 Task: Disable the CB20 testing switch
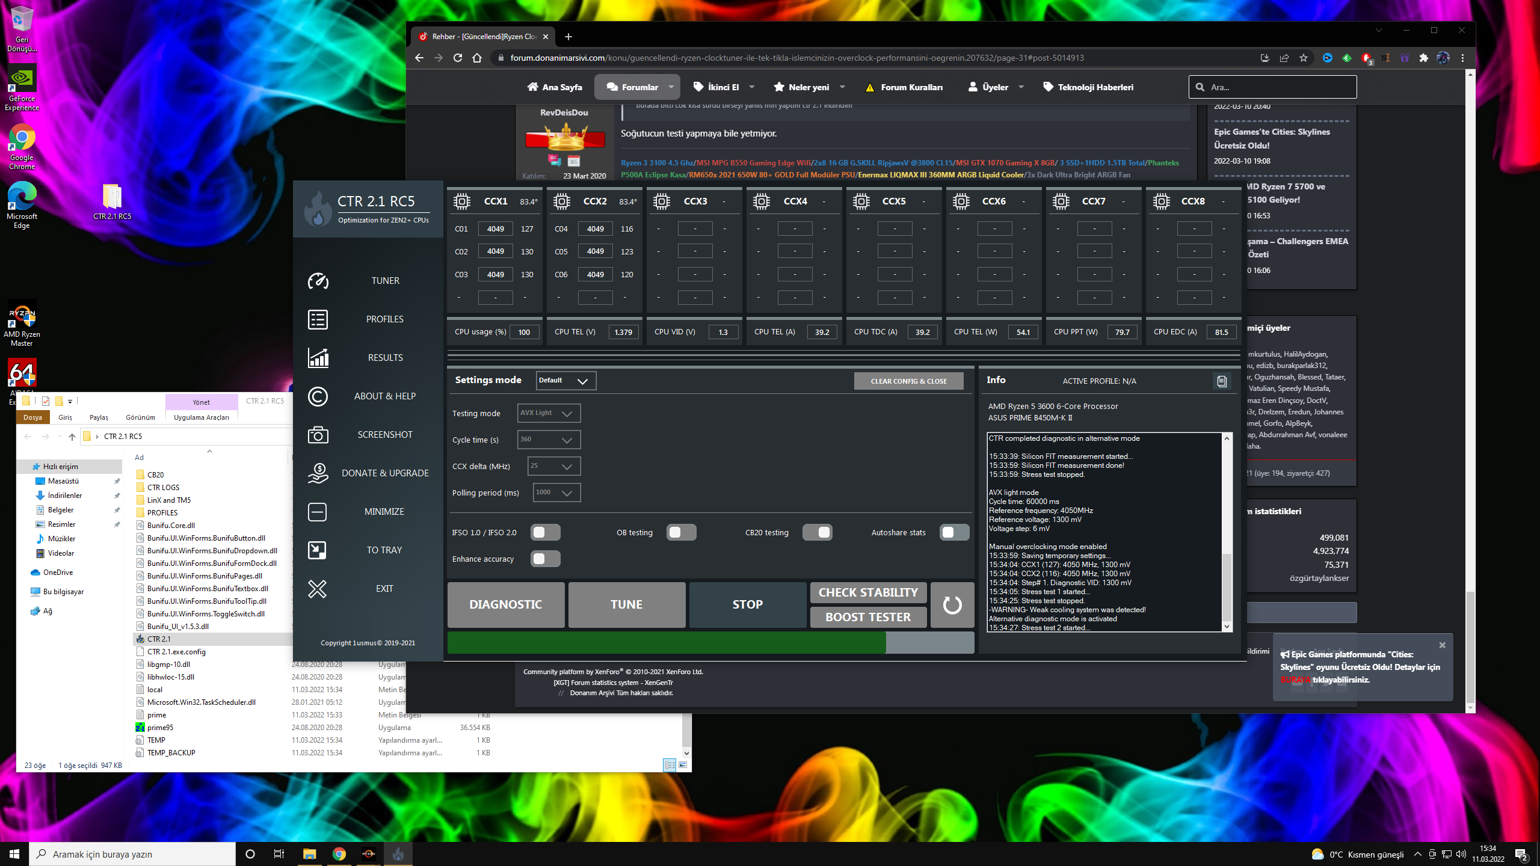817,532
